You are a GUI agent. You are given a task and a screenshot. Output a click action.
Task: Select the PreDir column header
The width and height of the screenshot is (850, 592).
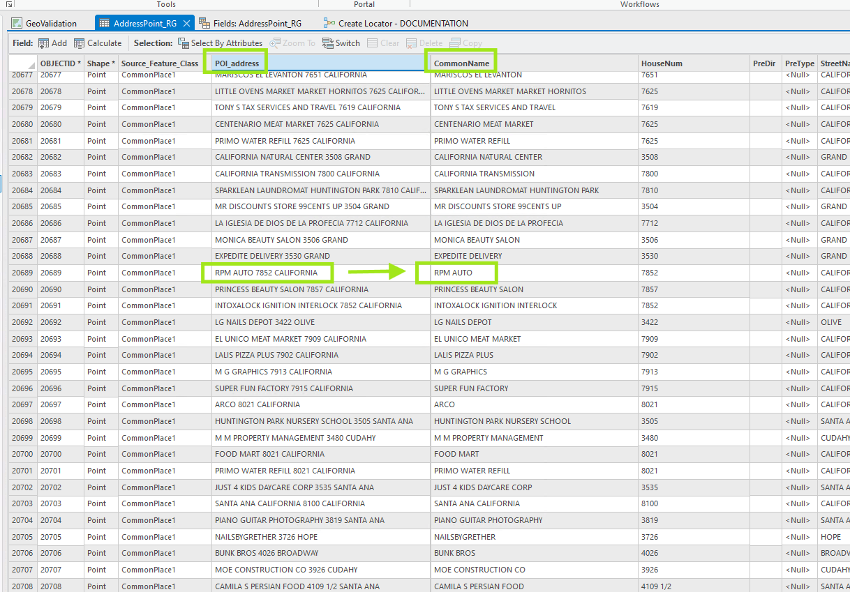click(x=766, y=63)
